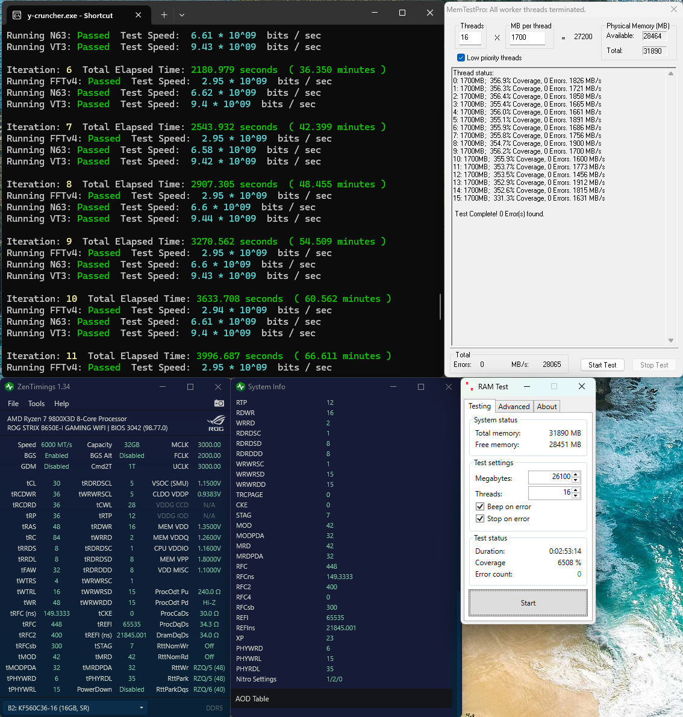
Task: Click the MB per thread input field
Action: [528, 37]
